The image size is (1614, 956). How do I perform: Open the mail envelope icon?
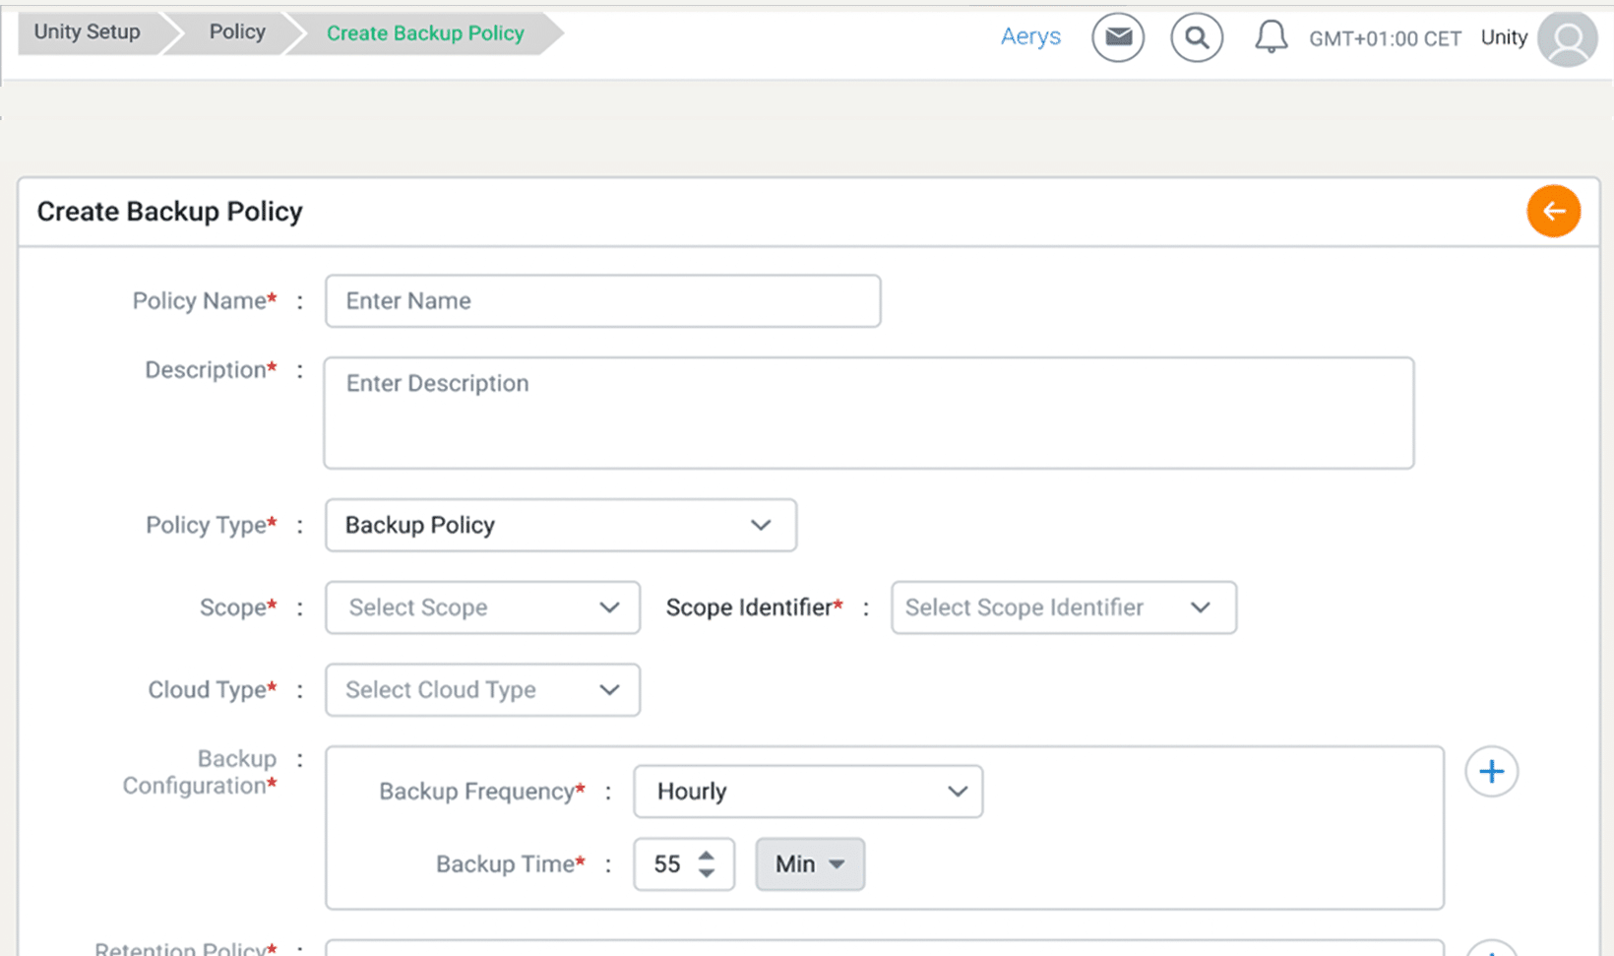1117,37
